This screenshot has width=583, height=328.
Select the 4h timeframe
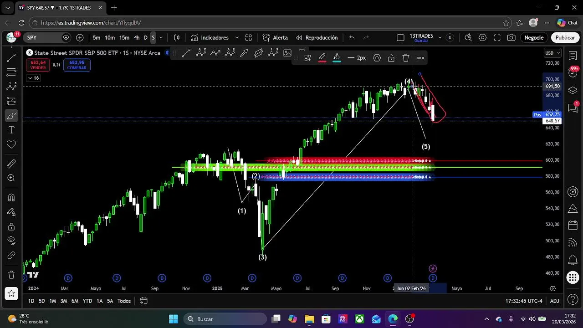[137, 38]
